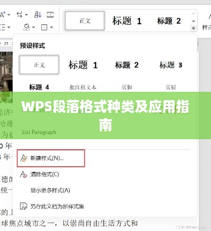This screenshot has height=231, width=211.
Task: Click the borders grid icon
Action: point(44,27)
